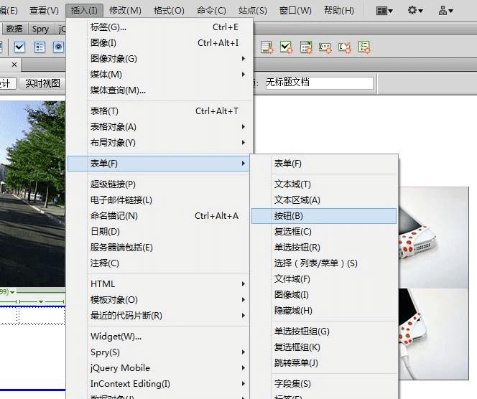
Task: Select 复选框组(K) in submenu
Action: point(324,347)
